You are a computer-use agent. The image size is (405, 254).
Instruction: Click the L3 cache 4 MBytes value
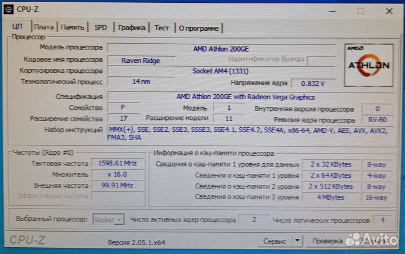pos(331,197)
